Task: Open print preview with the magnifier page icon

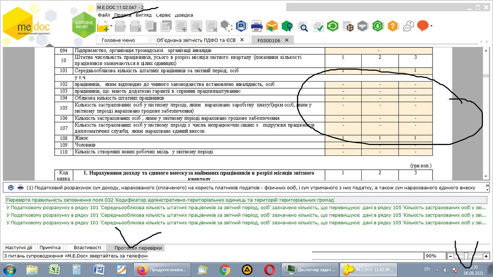Action: coord(302,26)
